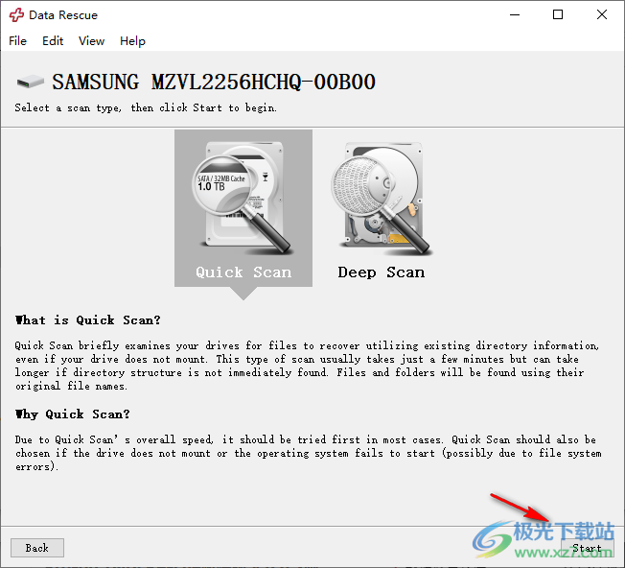Expand the View menu
Viewport: 625px width, 568px height.
(92, 41)
